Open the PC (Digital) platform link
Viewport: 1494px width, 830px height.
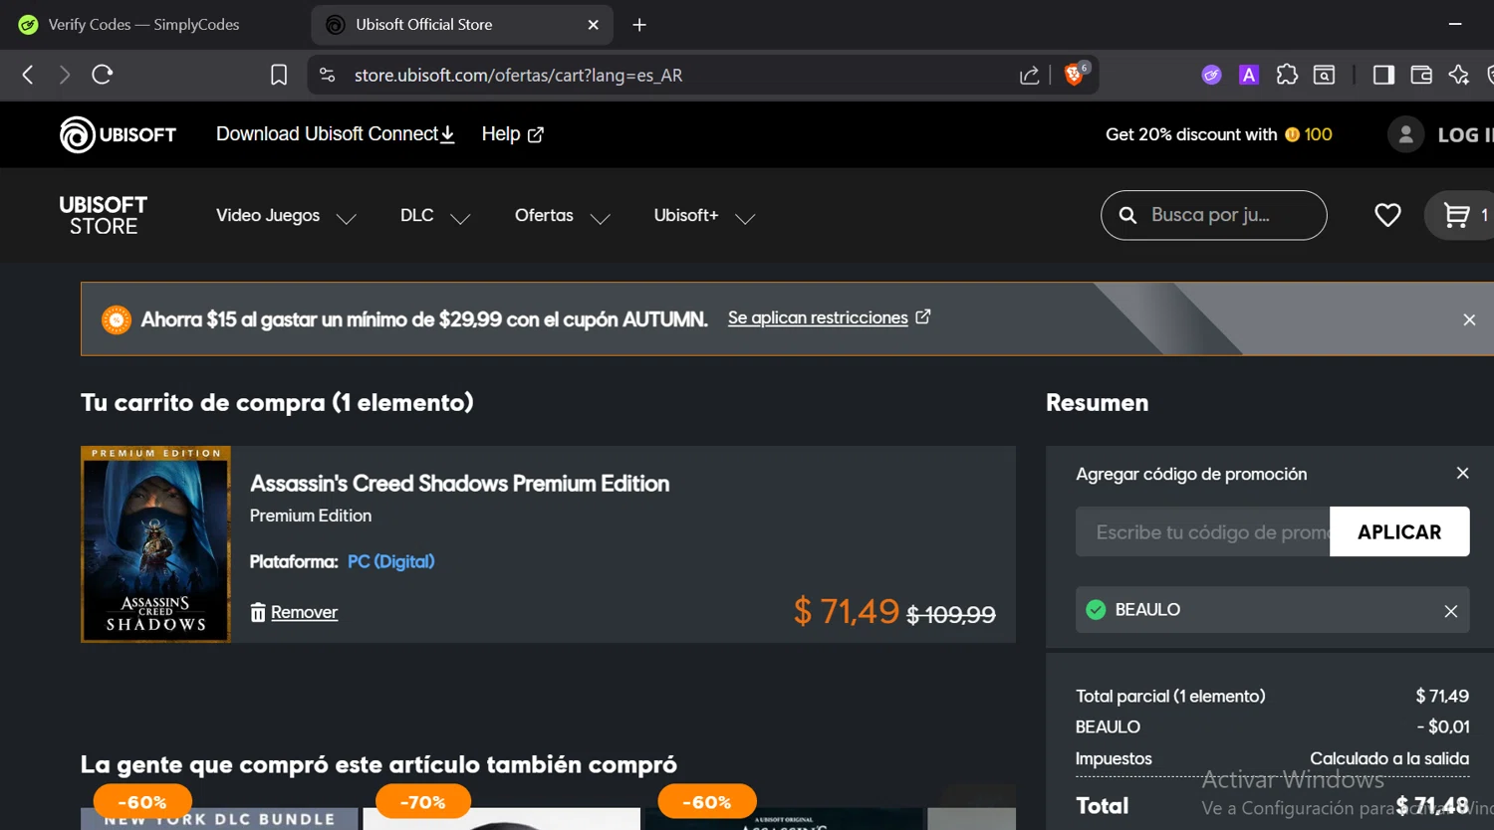coord(390,561)
